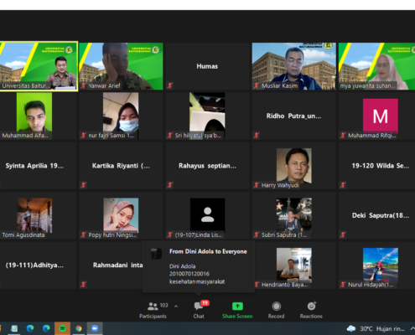Select Universitas Baitur speaker video tile

[x=39, y=66]
